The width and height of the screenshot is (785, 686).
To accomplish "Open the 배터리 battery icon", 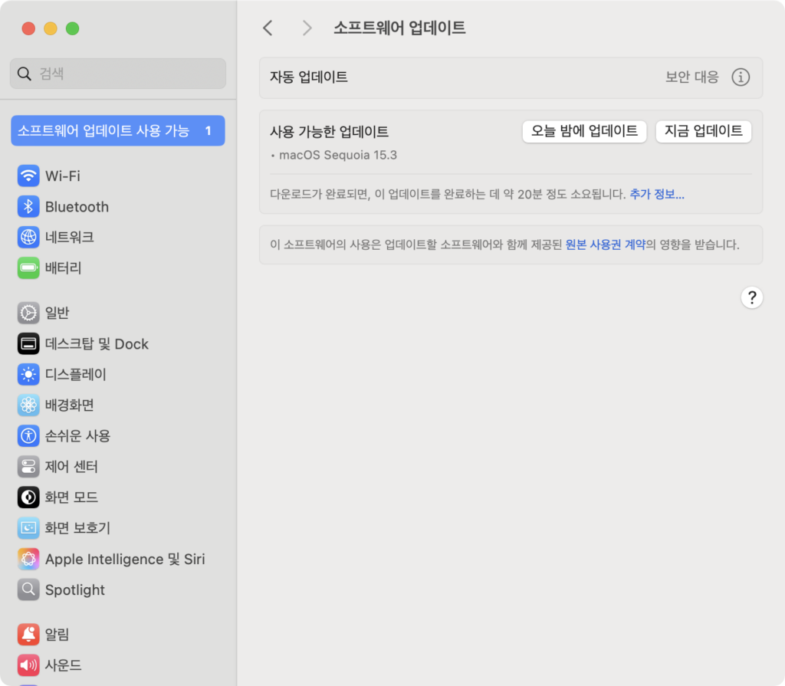I will (x=28, y=268).
